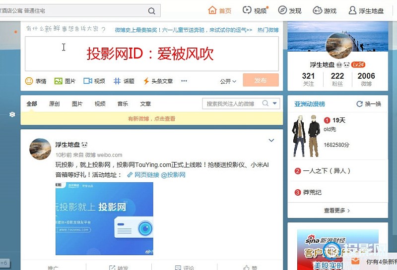Image resolution: width=397 pixels, height=270 pixels.
Task: Insert an emoji with 表情 icon
Action: [x=36, y=81]
